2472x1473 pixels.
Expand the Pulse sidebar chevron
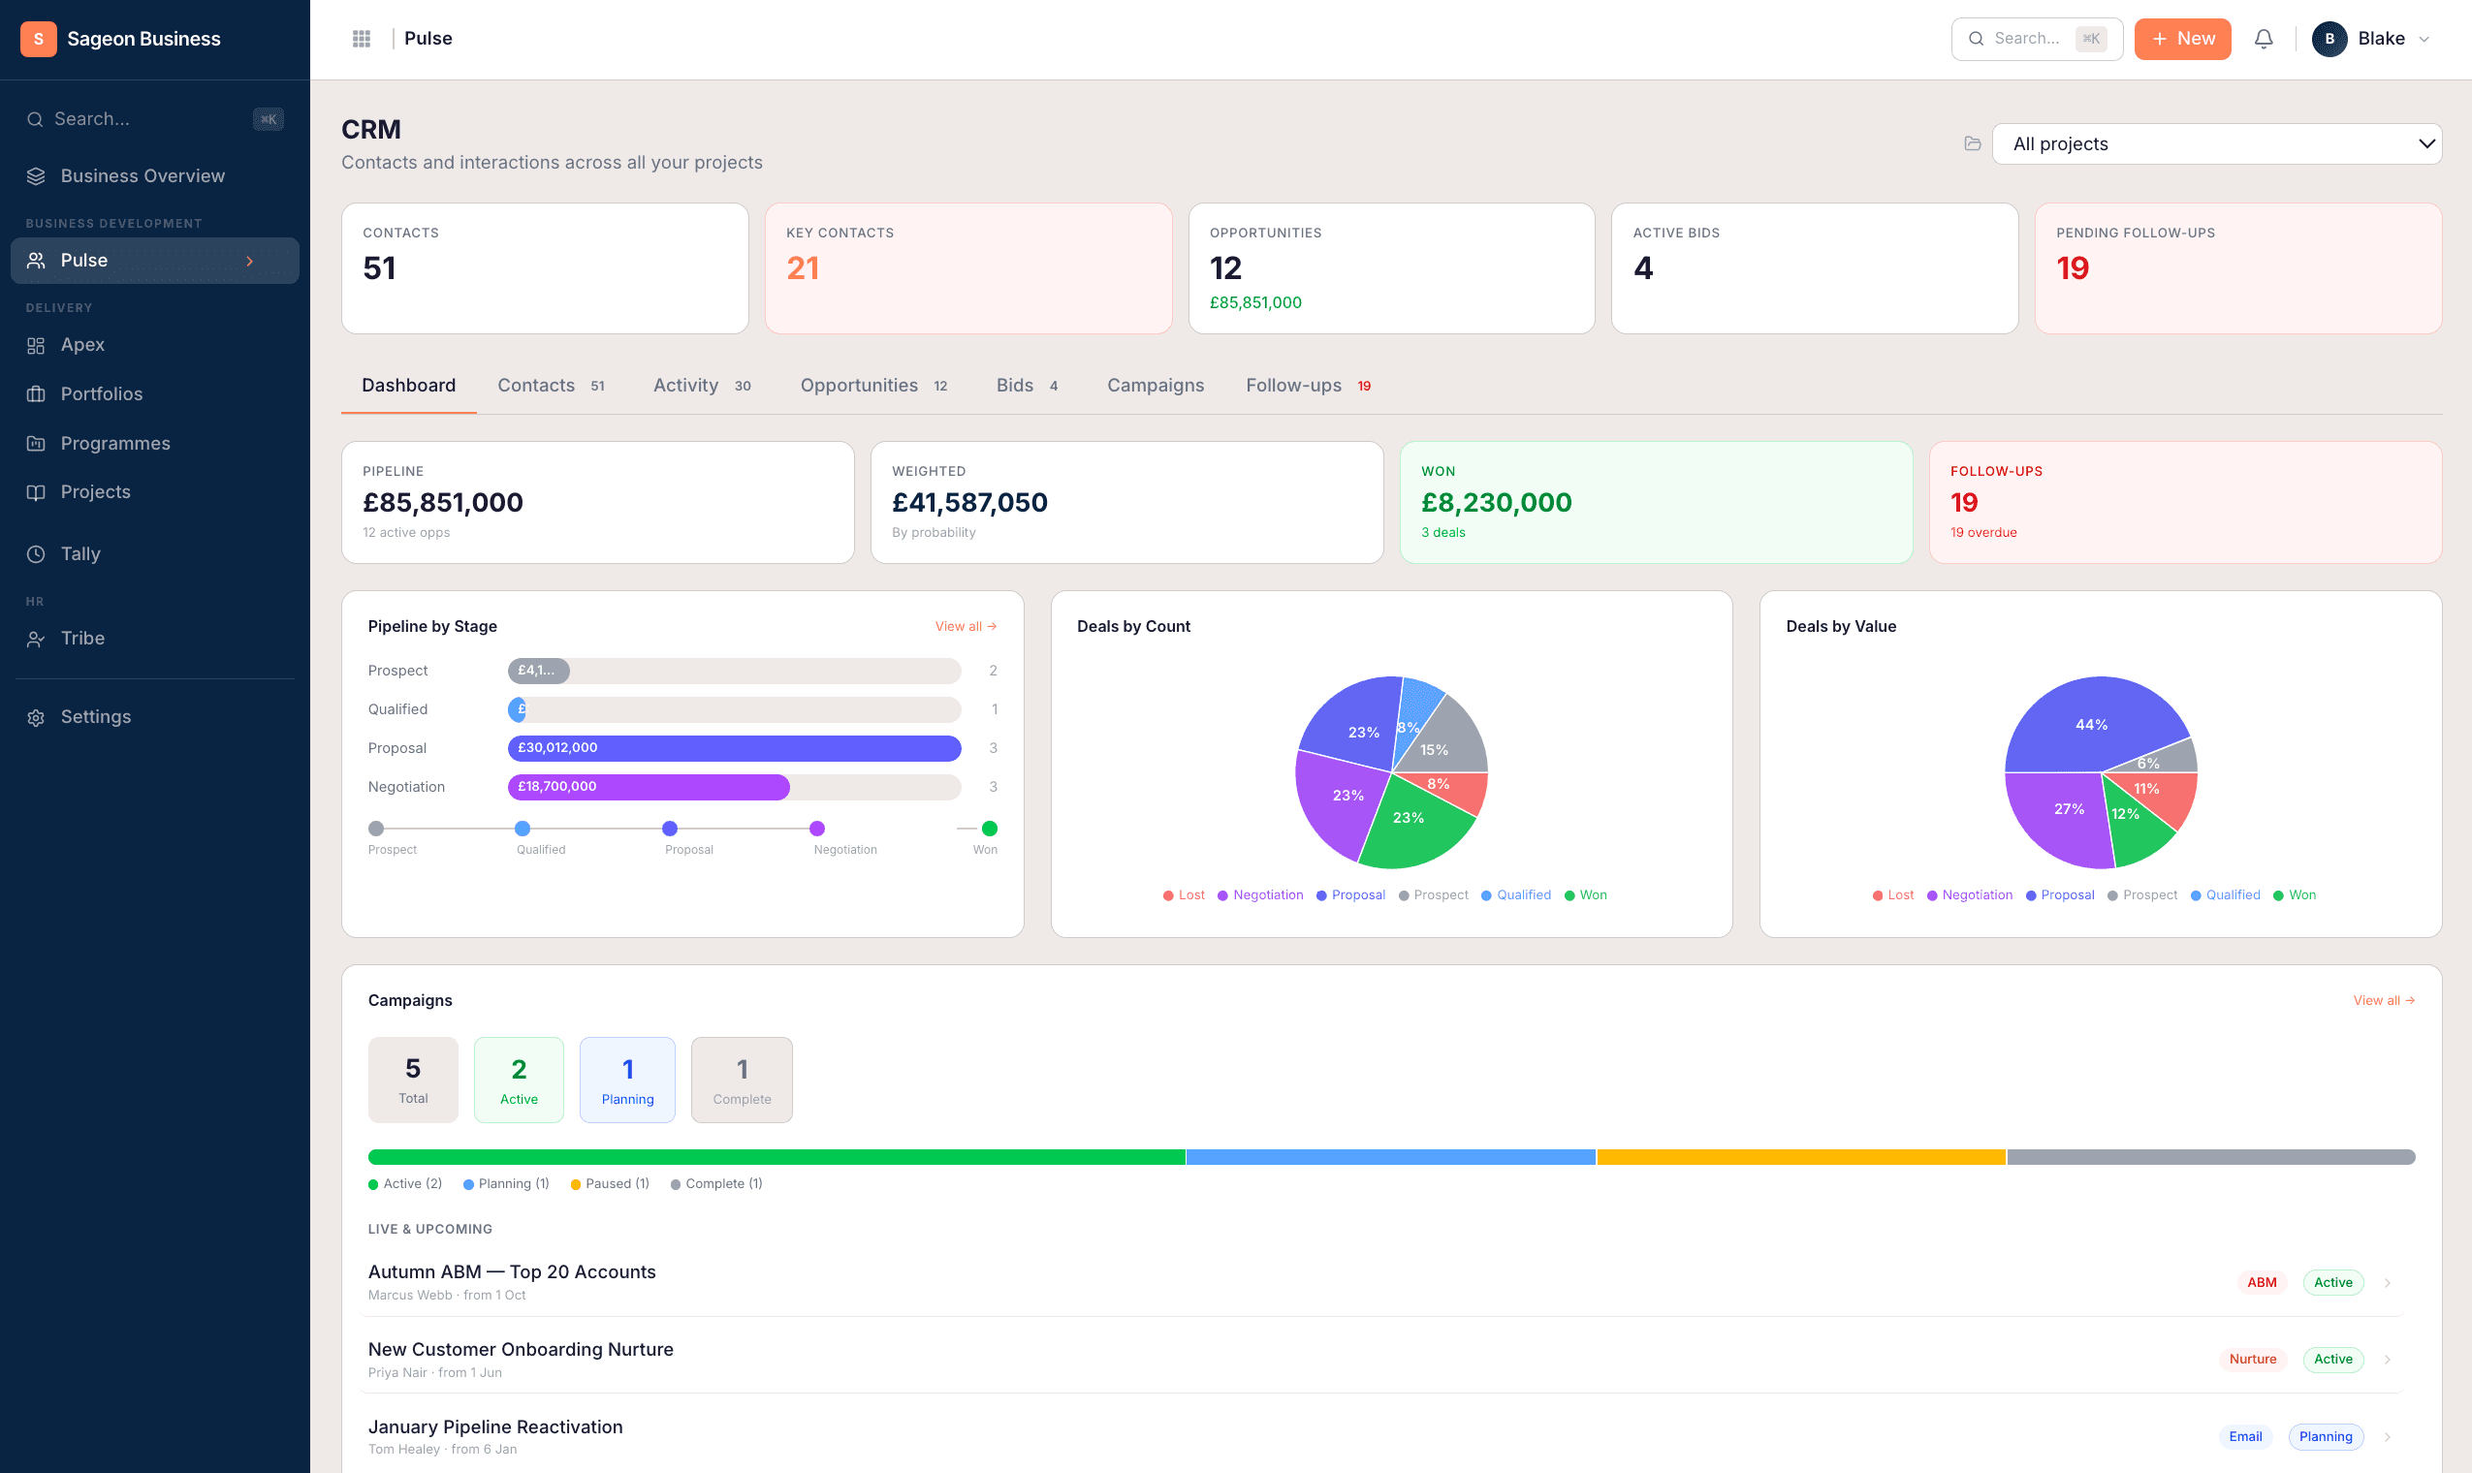[250, 261]
